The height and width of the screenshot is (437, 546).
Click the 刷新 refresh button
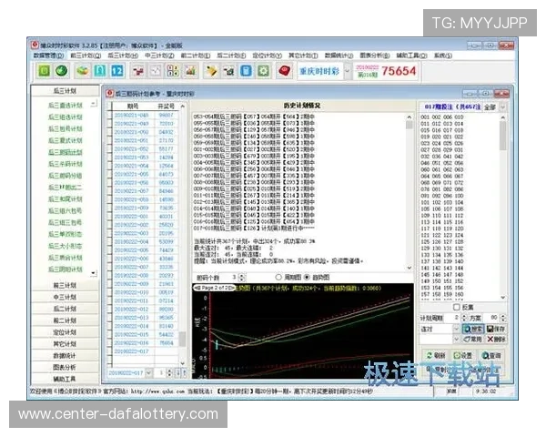(x=437, y=355)
